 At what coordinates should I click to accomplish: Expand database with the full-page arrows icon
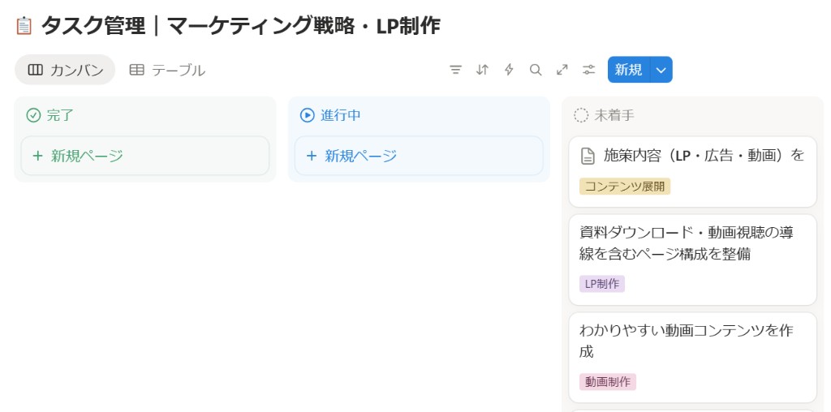click(562, 70)
